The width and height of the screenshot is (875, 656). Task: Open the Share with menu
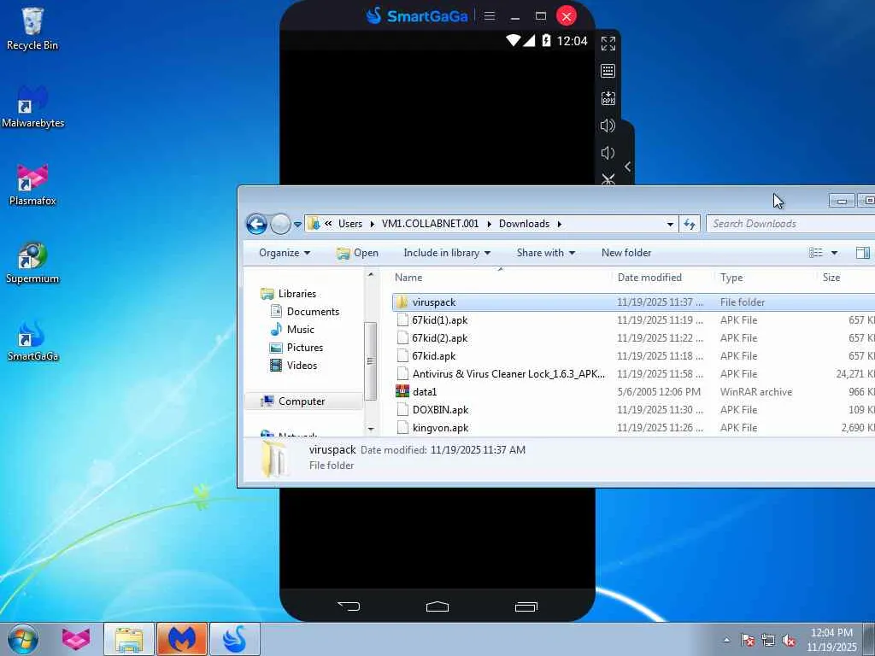546,253
